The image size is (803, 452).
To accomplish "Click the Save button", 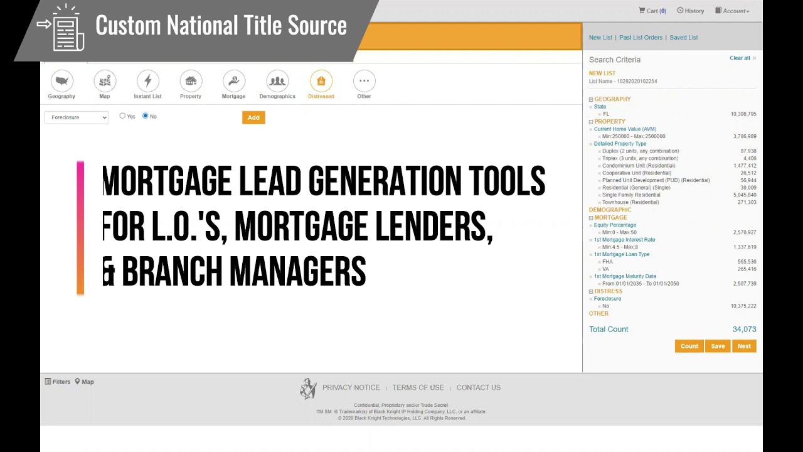I will [718, 346].
